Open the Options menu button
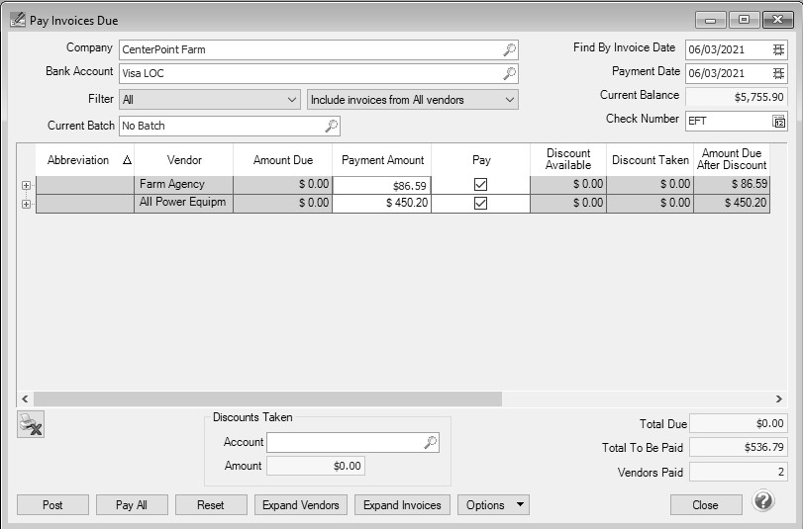 pos(492,505)
